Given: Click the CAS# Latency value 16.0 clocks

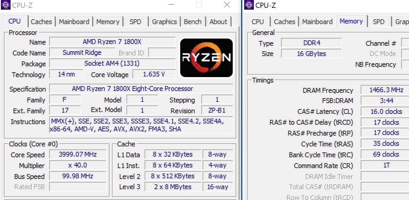Looking at the screenshot, I should [386, 111].
